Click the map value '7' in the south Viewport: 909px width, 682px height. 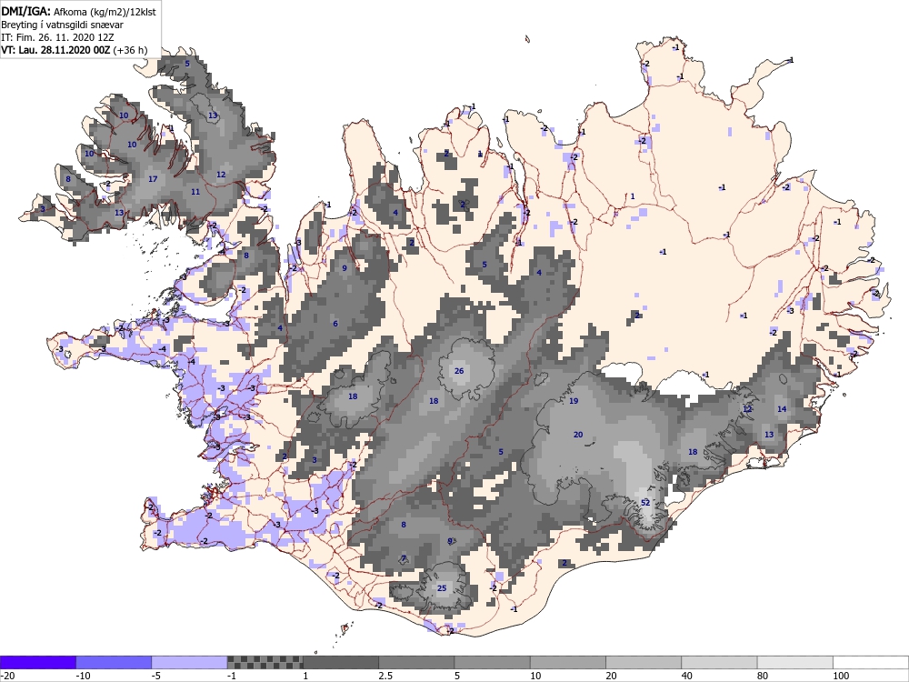pos(405,559)
